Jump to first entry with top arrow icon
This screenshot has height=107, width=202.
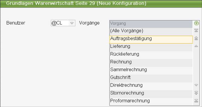click(x=196, y=30)
